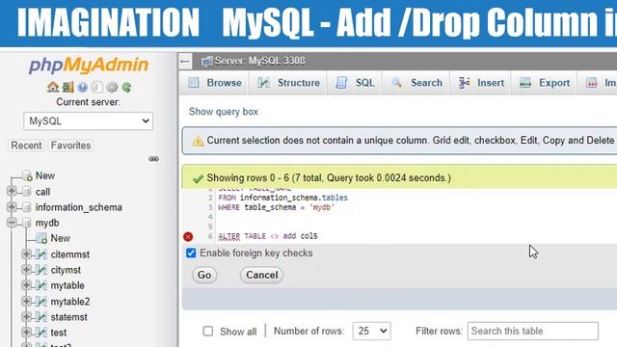Go to the Insert tab
This screenshot has width=617, height=347.
[x=481, y=83]
